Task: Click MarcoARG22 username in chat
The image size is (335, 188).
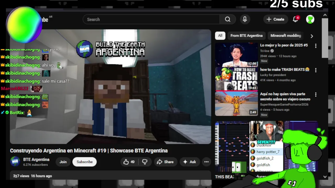Action: [x=15, y=89]
